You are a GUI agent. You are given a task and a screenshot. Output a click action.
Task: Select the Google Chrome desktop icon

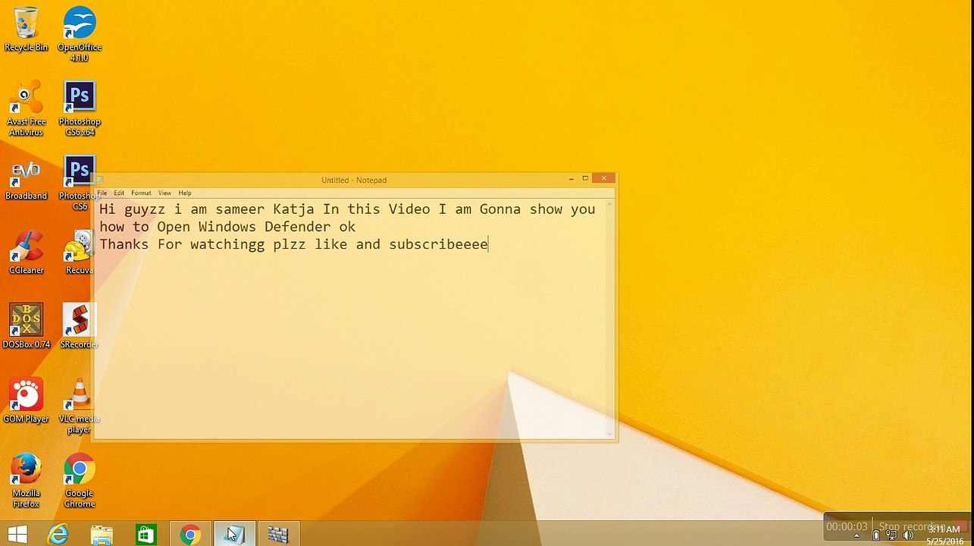coord(80,481)
